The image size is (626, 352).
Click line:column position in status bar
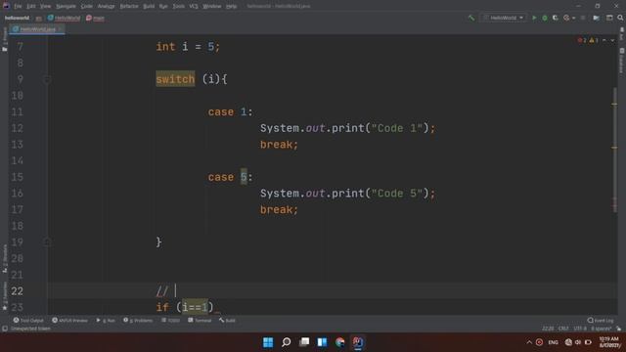tap(548, 329)
